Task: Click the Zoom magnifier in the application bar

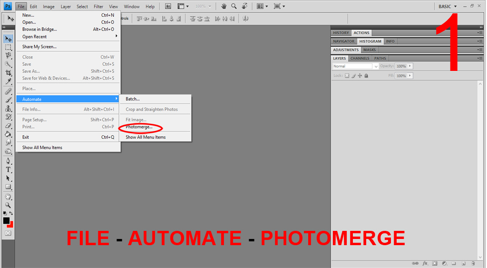Action: pos(234,6)
